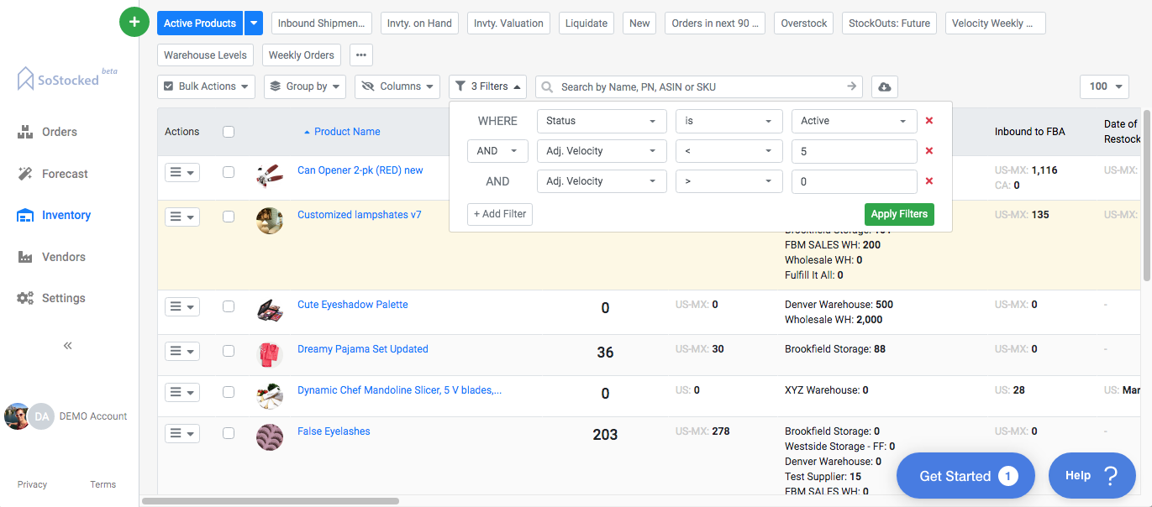Open the Active Products arrow dropdown
Viewport: 1152px width, 507px height.
tap(254, 24)
